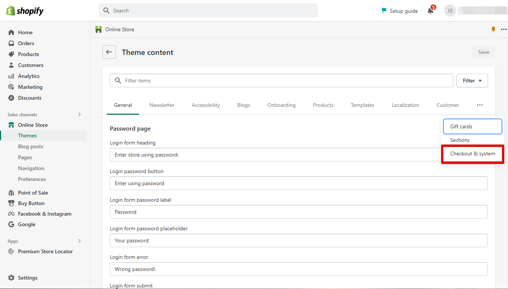Click the pin icon in Online Store bar
Screen dimensions: 508x289
493,29
